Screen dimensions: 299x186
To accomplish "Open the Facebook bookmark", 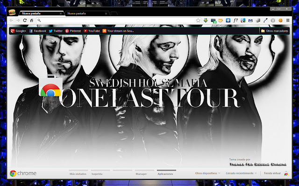I will (x=37, y=31).
